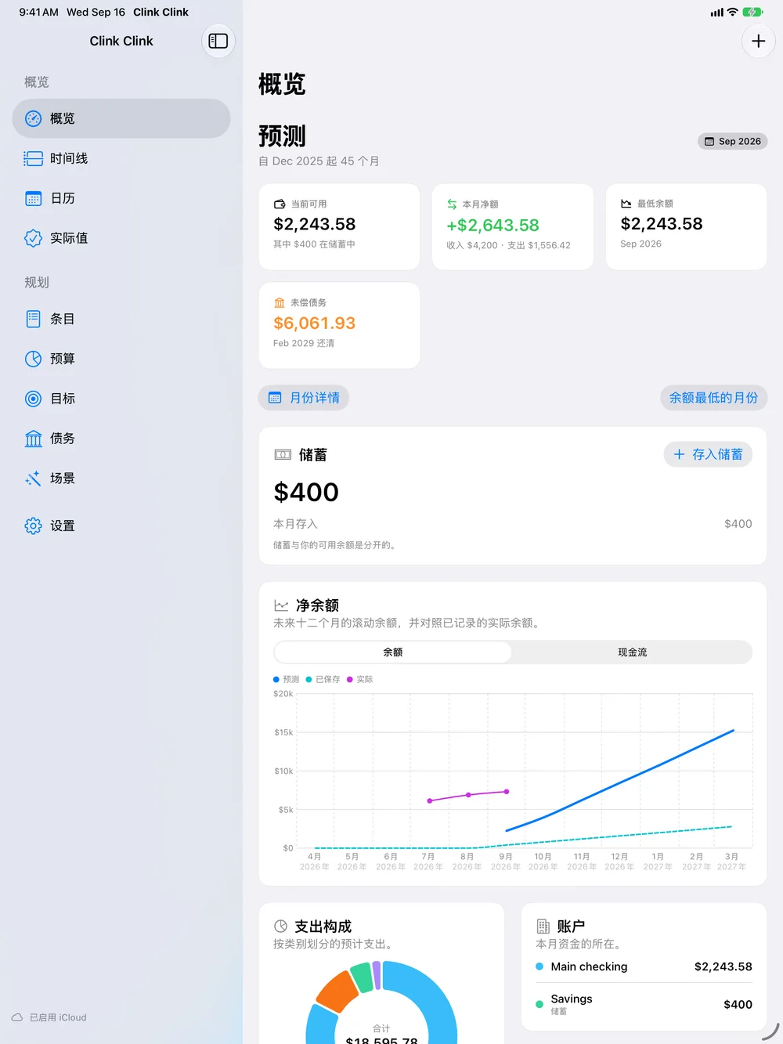
Task: Click the calendar icon in 月份详情
Action: coord(275,398)
